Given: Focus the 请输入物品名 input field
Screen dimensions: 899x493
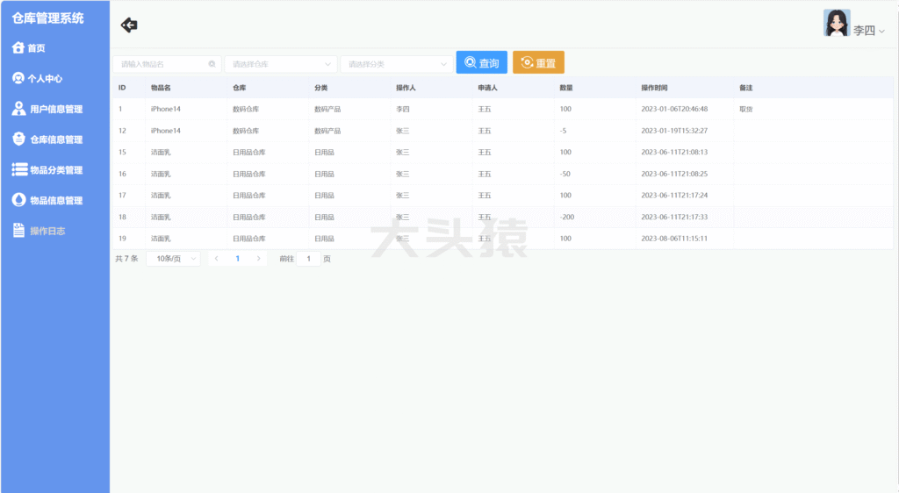Looking at the screenshot, I should coord(166,64).
